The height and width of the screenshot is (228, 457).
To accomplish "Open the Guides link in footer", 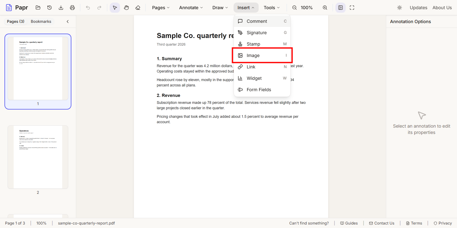I will (x=349, y=223).
